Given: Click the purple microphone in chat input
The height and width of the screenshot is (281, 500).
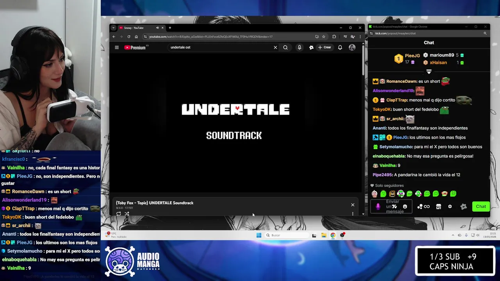Looking at the screenshot, I should (378, 206).
